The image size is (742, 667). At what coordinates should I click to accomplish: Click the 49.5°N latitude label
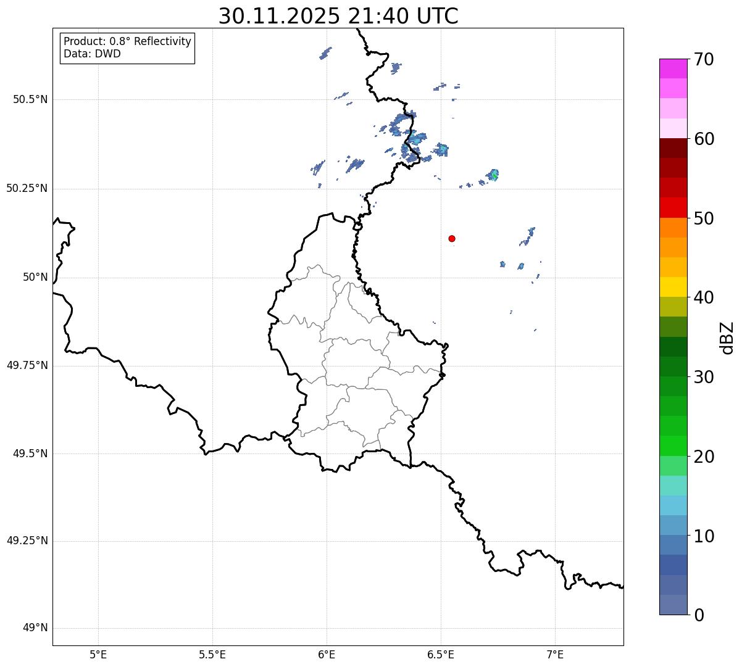click(x=30, y=454)
